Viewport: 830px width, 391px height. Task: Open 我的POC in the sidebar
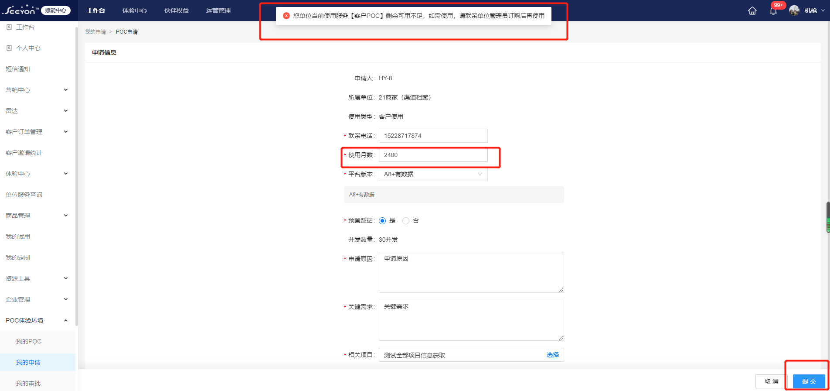point(29,341)
